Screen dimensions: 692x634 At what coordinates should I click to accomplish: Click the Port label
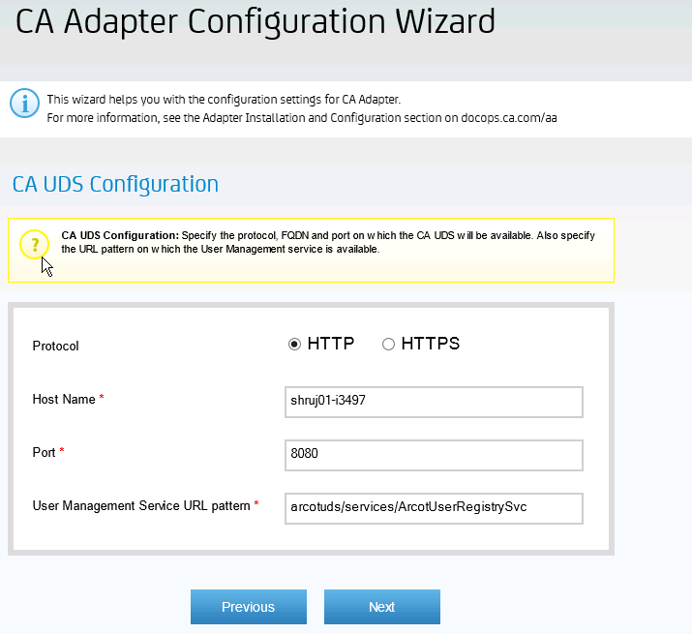point(44,453)
